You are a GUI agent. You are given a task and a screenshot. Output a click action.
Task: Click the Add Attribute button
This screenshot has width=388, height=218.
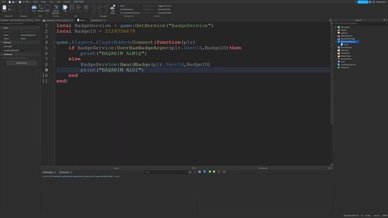pos(22,63)
